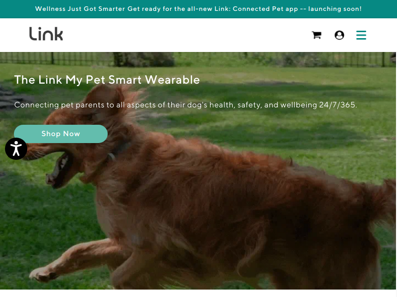Click the dog's body in hero video
This screenshot has width=397, height=297.
pos(215,202)
